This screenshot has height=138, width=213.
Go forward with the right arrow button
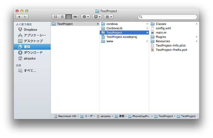click(x=25, y=17)
